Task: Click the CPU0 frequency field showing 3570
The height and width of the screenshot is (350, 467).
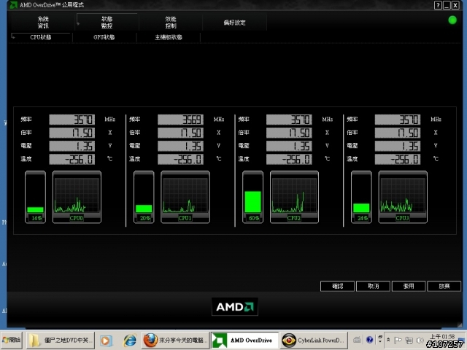Action: pyautogui.click(x=72, y=120)
